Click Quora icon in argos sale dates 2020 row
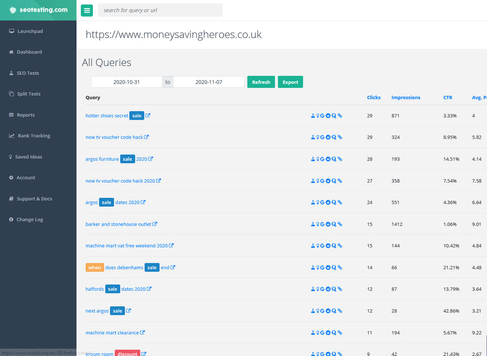Image resolution: width=487 pixels, height=356 pixels. pos(334,202)
